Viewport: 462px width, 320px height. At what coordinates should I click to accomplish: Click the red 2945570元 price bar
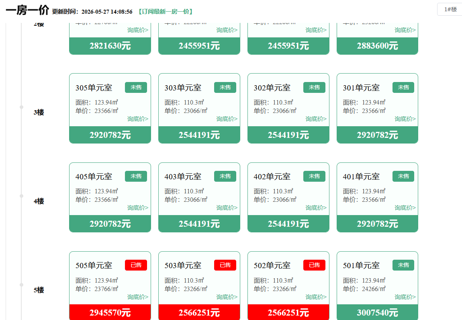point(110,312)
